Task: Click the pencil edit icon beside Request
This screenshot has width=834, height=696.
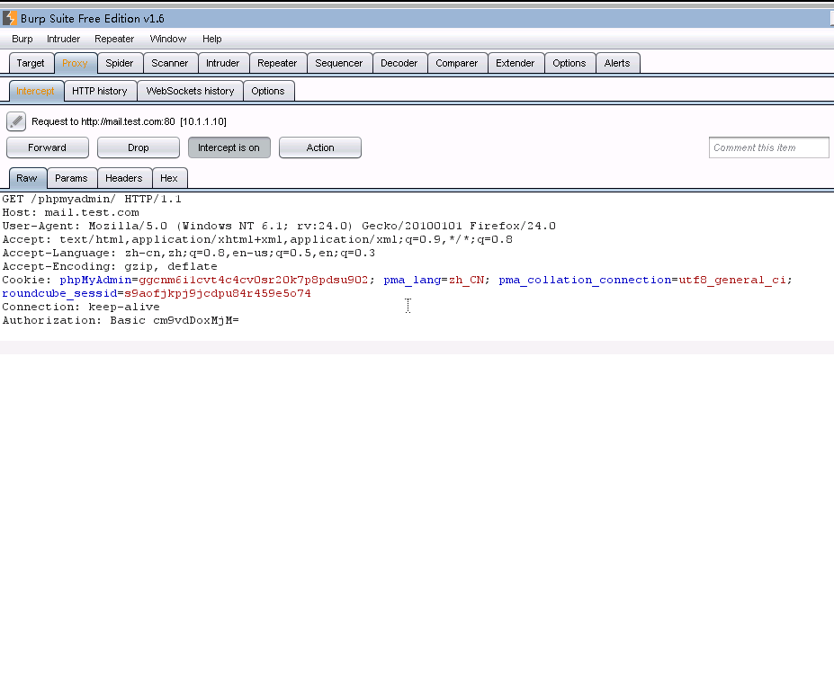Action: [16, 121]
